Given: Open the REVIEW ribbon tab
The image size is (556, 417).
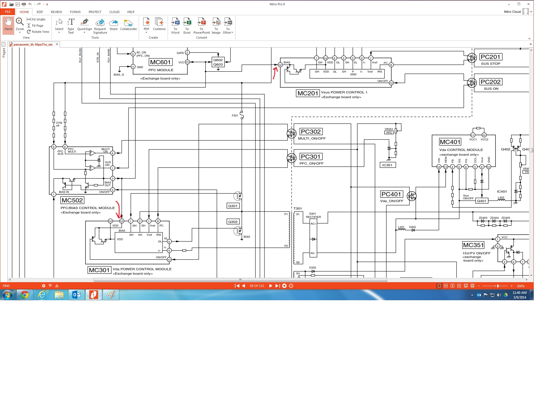Looking at the screenshot, I should [x=56, y=12].
